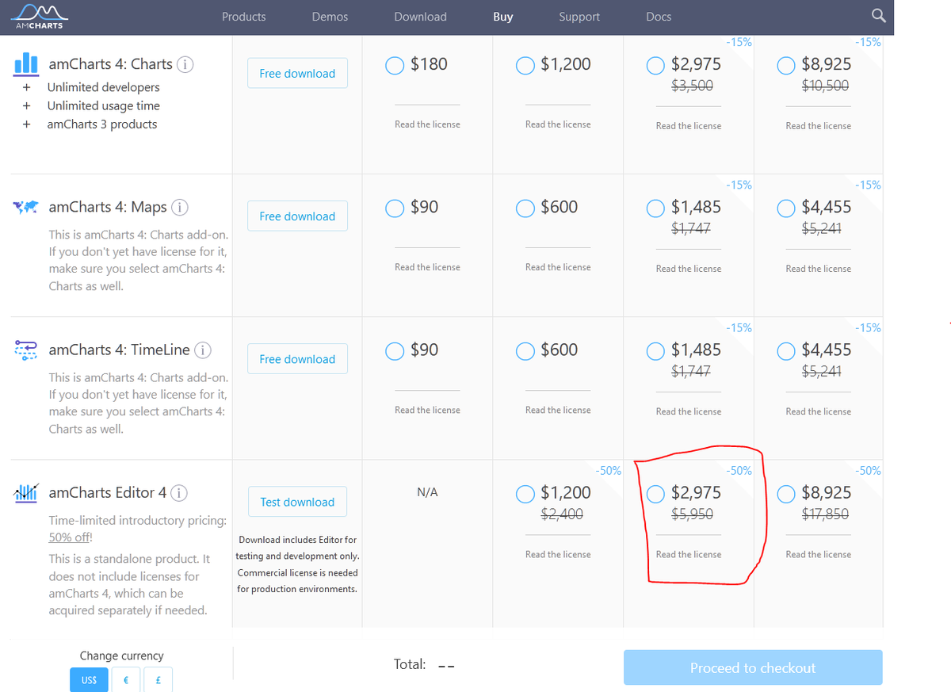Select the $1,485 Maps license option
The width and height of the screenshot is (951, 692).
click(x=655, y=208)
